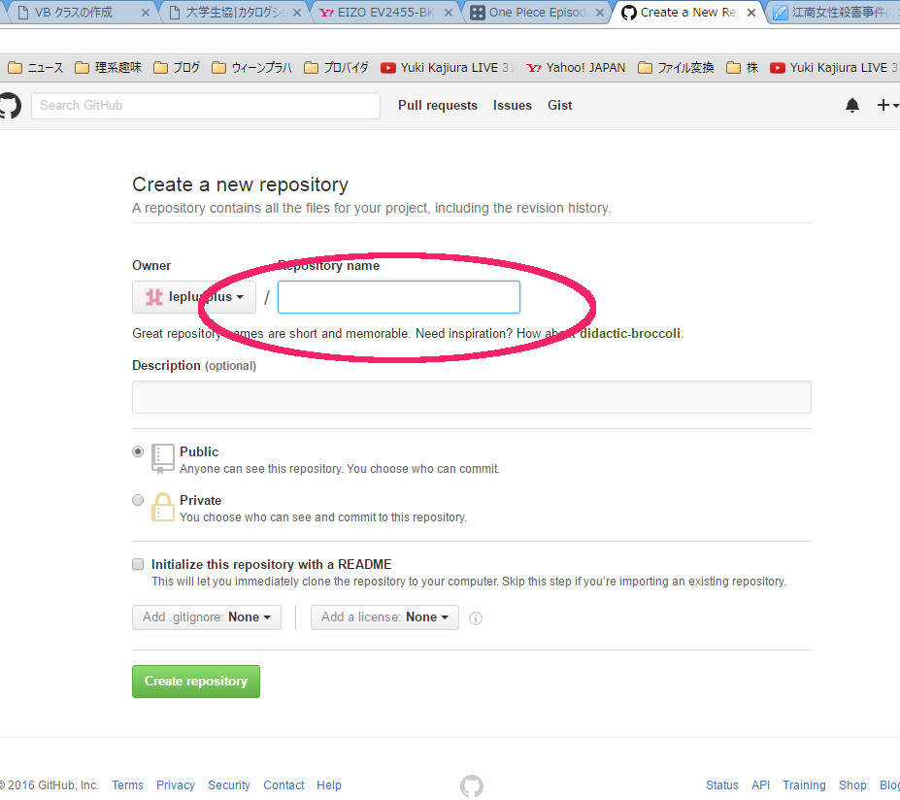Click the license info circle icon

pos(476,618)
